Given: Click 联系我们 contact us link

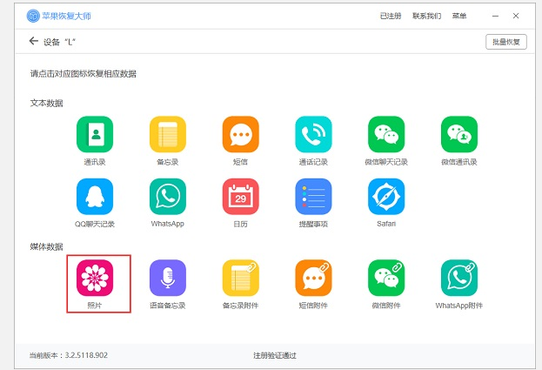Looking at the screenshot, I should tap(427, 16).
